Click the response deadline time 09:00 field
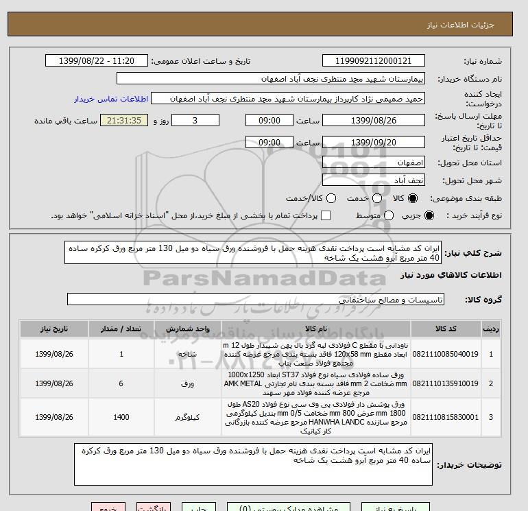Screen dimensions: 528x511 [x=269, y=120]
